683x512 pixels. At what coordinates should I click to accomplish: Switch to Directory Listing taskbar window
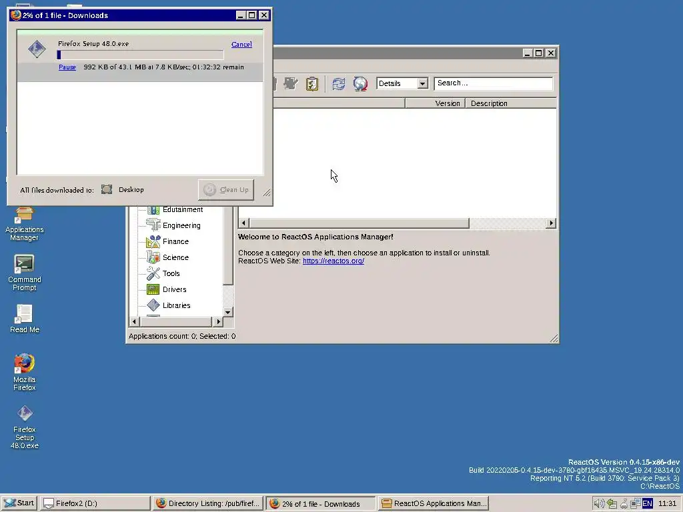[208, 504]
